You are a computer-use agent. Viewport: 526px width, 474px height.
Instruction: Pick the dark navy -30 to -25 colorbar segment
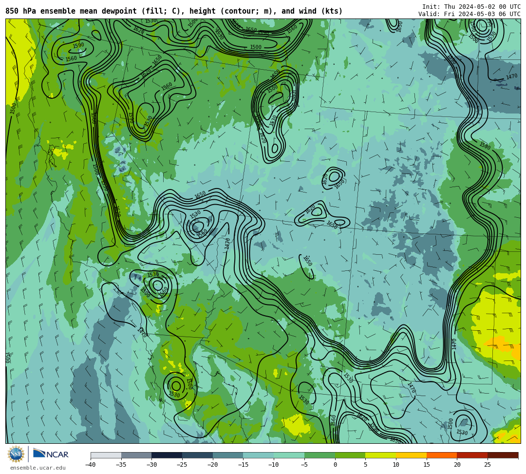point(167,455)
